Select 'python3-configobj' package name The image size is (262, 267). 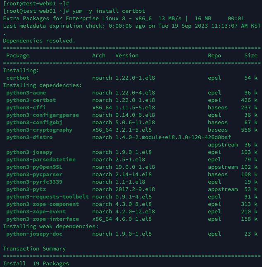(x=34, y=123)
